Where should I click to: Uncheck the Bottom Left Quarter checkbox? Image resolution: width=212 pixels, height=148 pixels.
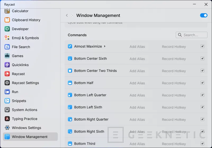click(202, 95)
